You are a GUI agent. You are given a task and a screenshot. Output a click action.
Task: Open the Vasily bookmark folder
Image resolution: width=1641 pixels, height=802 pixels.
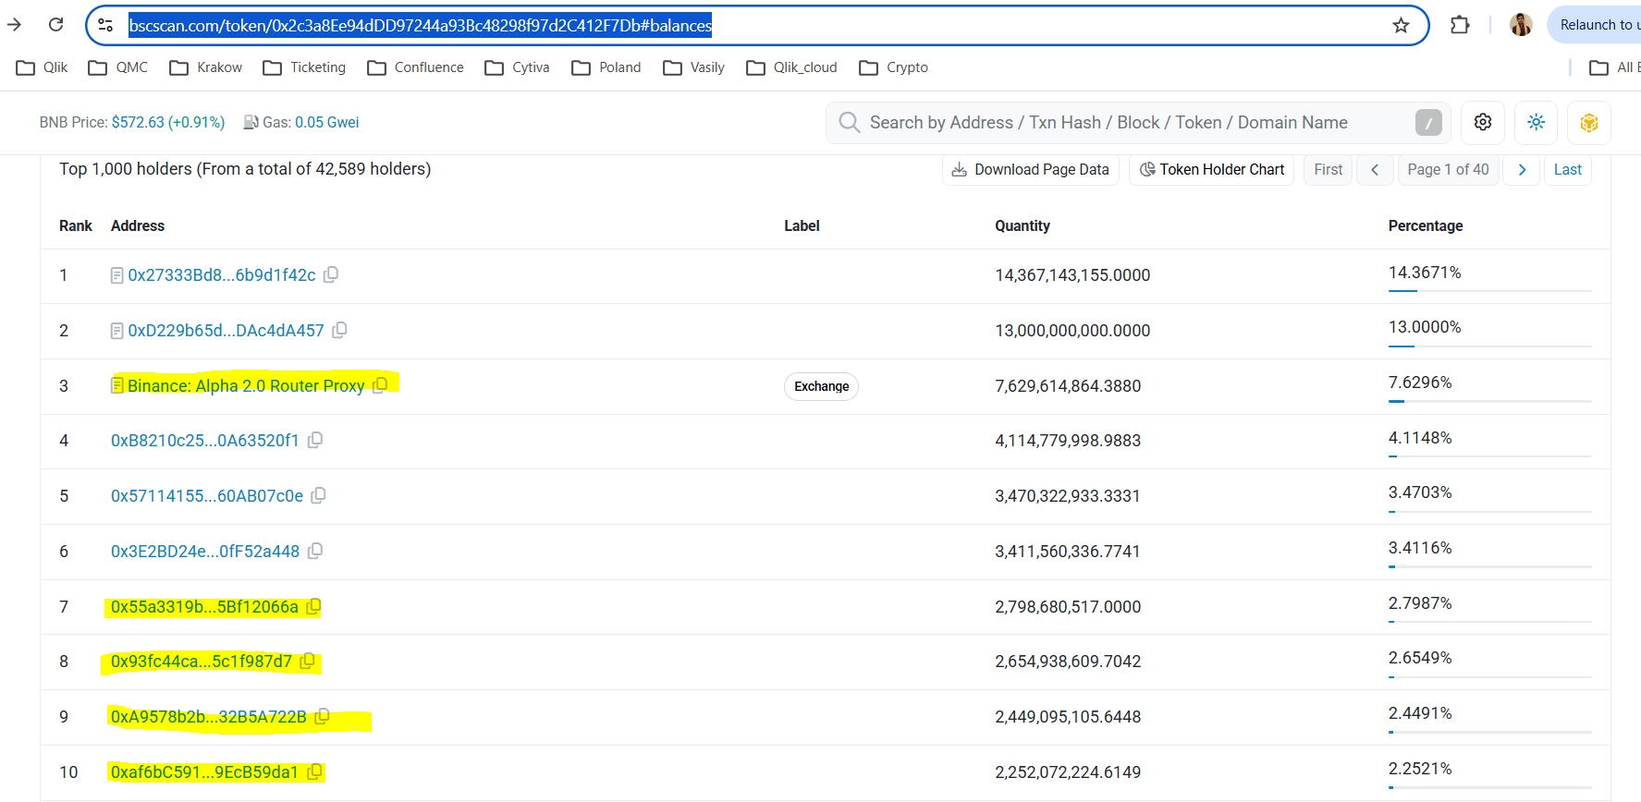693,67
